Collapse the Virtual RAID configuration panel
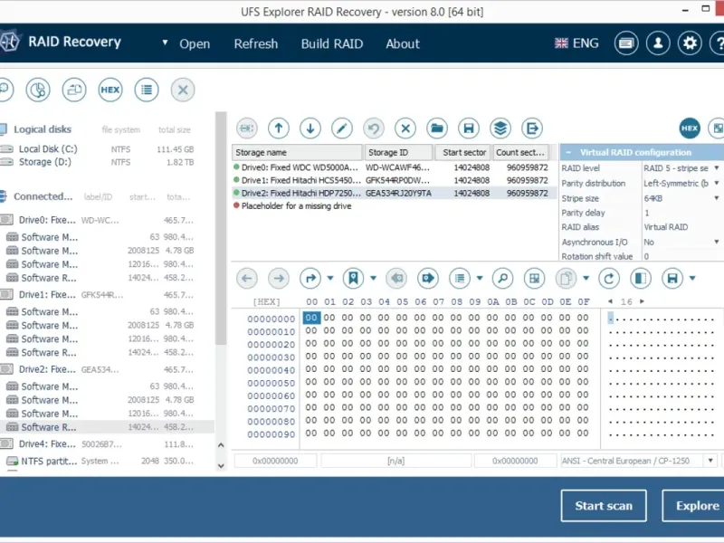 coord(568,152)
